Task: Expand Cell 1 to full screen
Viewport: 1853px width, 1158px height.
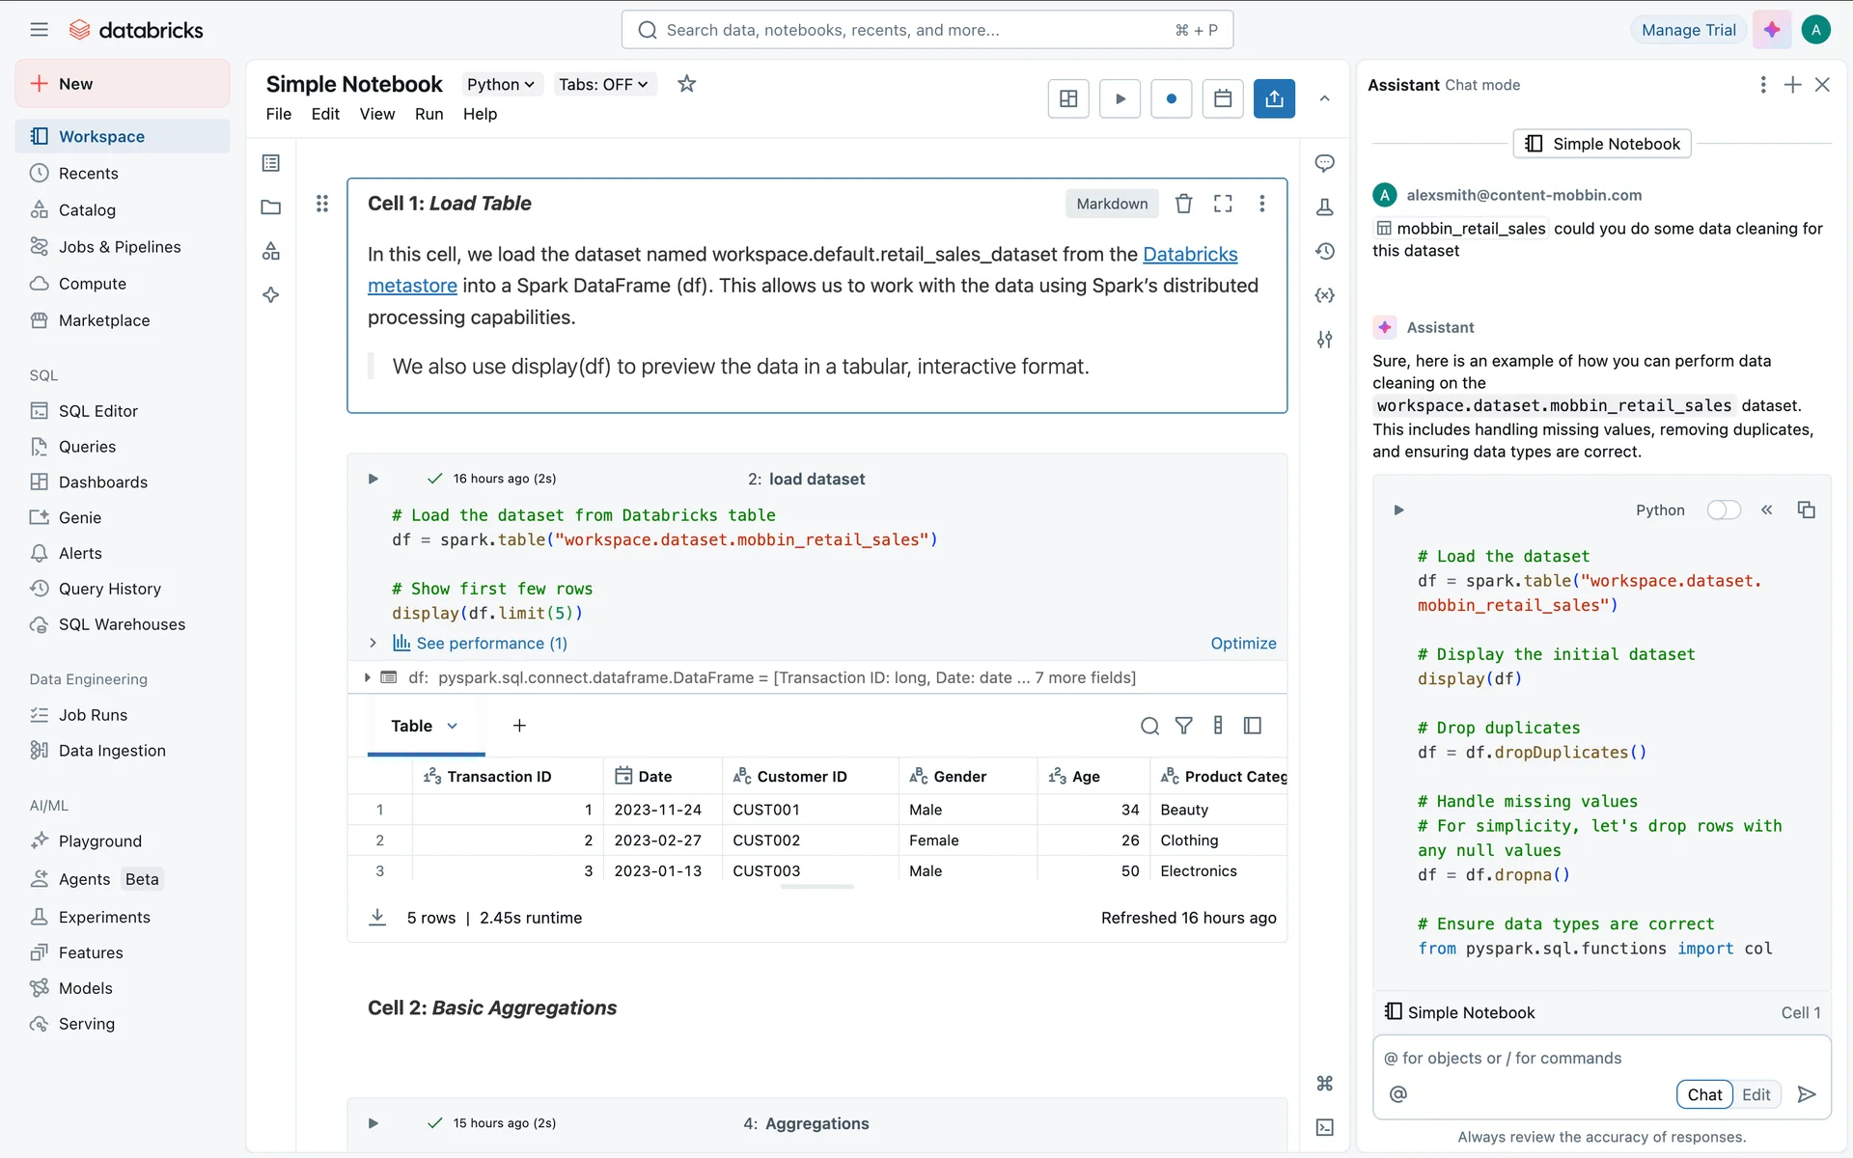Action: (1223, 204)
